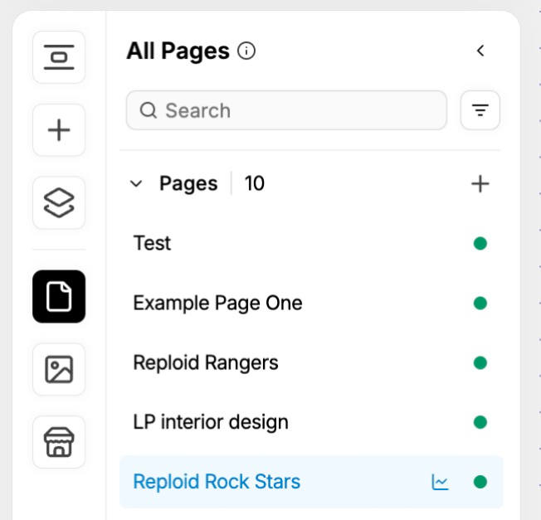Collapse the Pages section chevron
541x520 pixels.
137,184
